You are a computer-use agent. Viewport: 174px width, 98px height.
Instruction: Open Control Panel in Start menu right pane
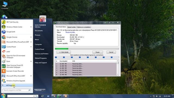coord(39,49)
